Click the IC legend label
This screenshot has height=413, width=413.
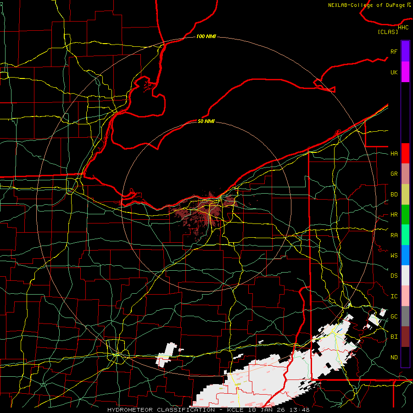tap(394, 296)
